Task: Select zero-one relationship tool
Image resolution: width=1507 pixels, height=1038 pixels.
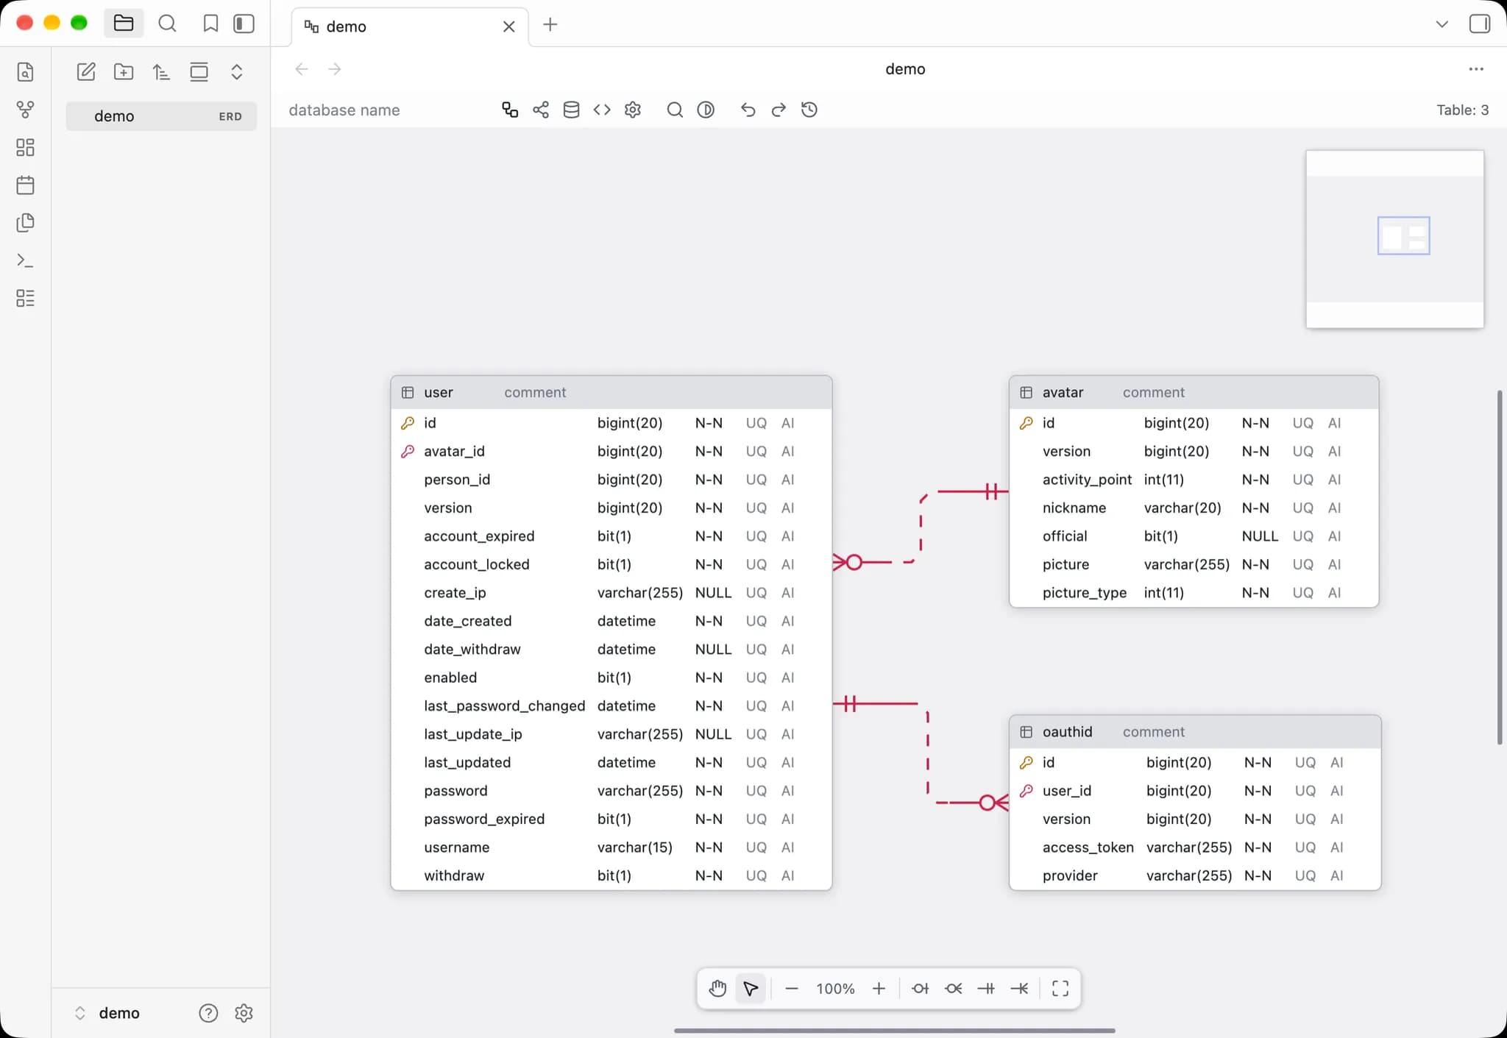Action: click(920, 989)
